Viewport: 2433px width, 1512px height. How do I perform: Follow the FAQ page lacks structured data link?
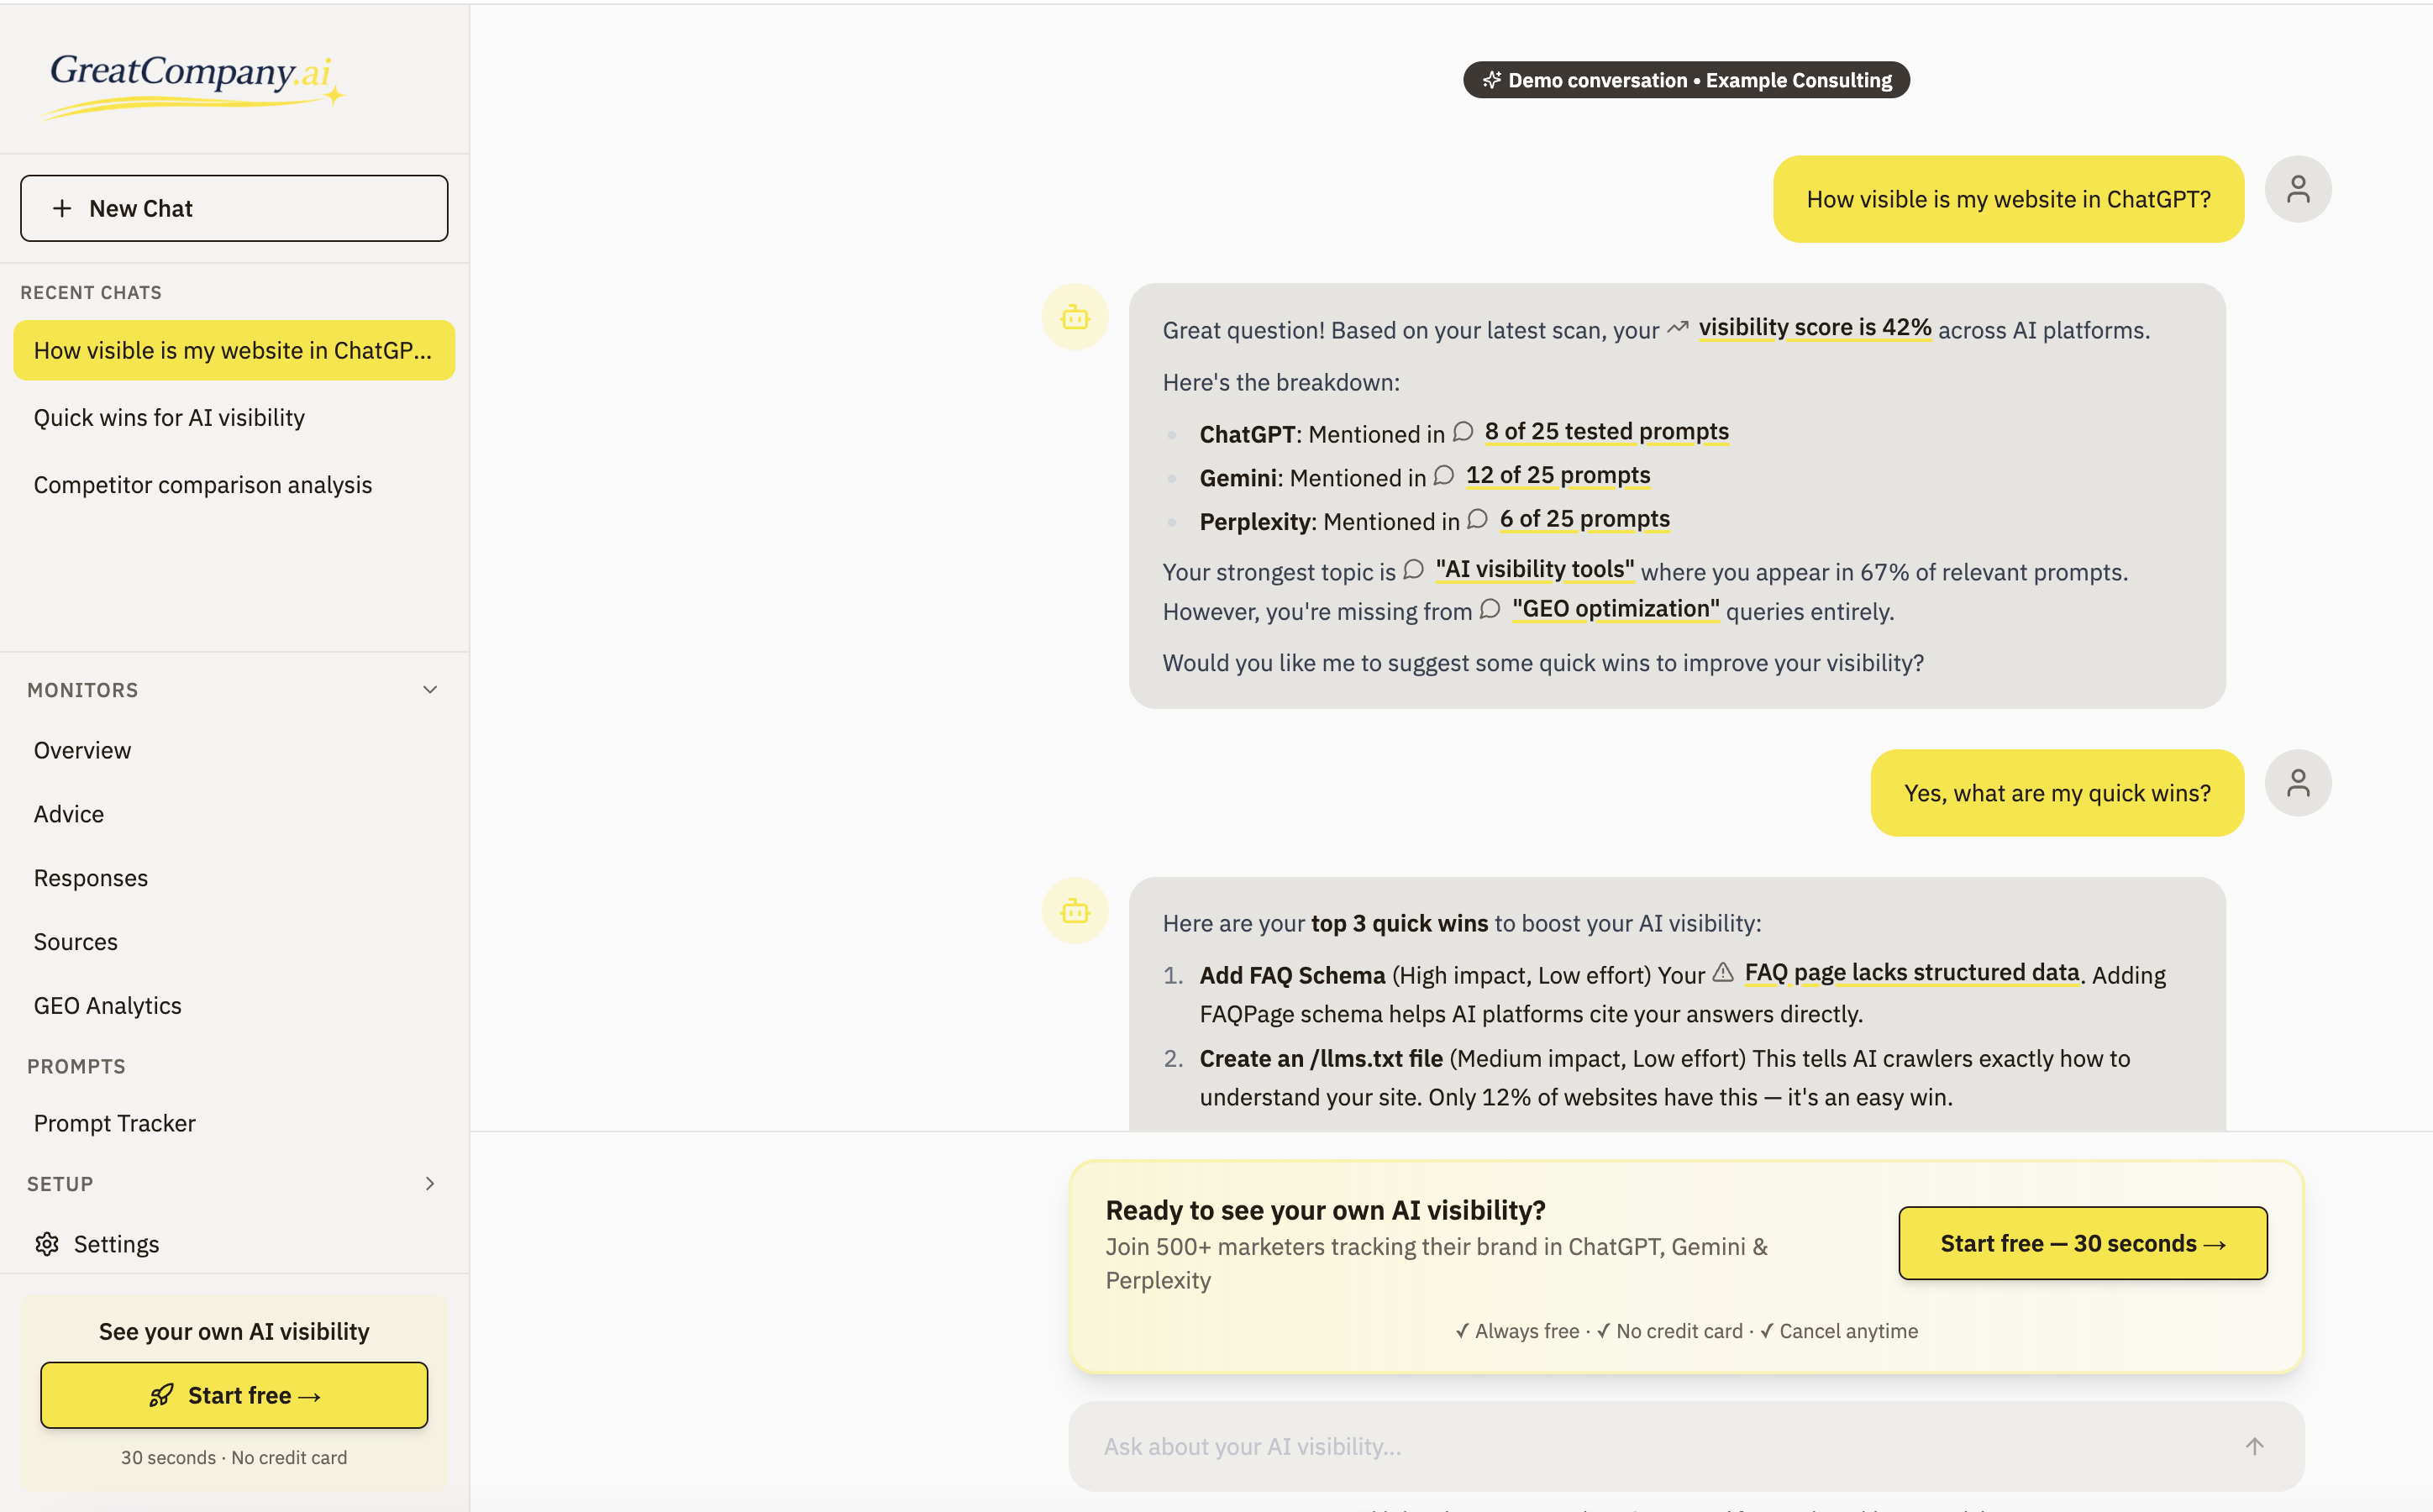(x=1911, y=973)
